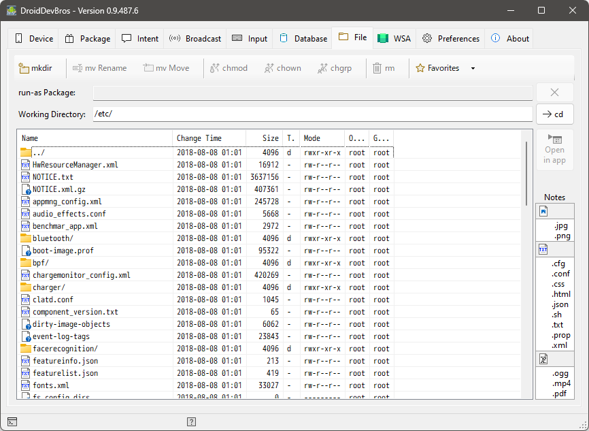This screenshot has height=431, width=589.
Task: Click the image file type icon in Notes
Action: point(543,211)
